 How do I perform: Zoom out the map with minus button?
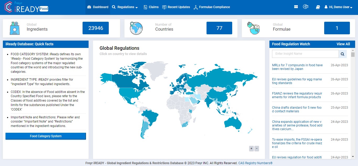click(x=257, y=148)
